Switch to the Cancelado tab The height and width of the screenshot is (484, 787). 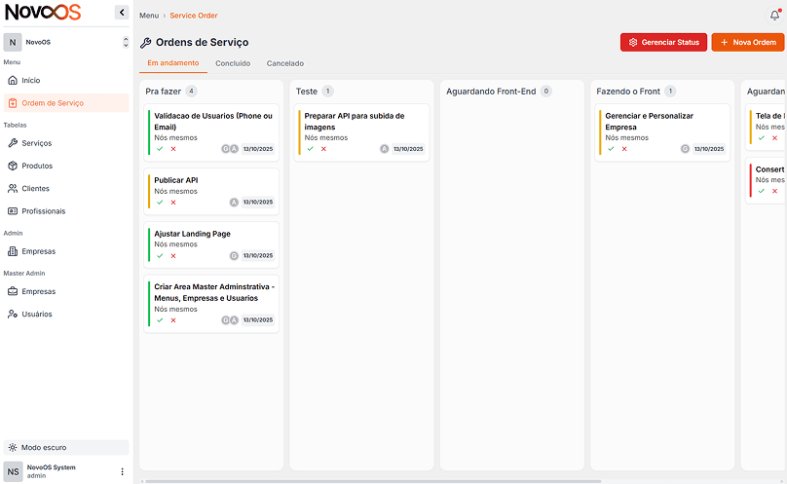[x=285, y=63]
